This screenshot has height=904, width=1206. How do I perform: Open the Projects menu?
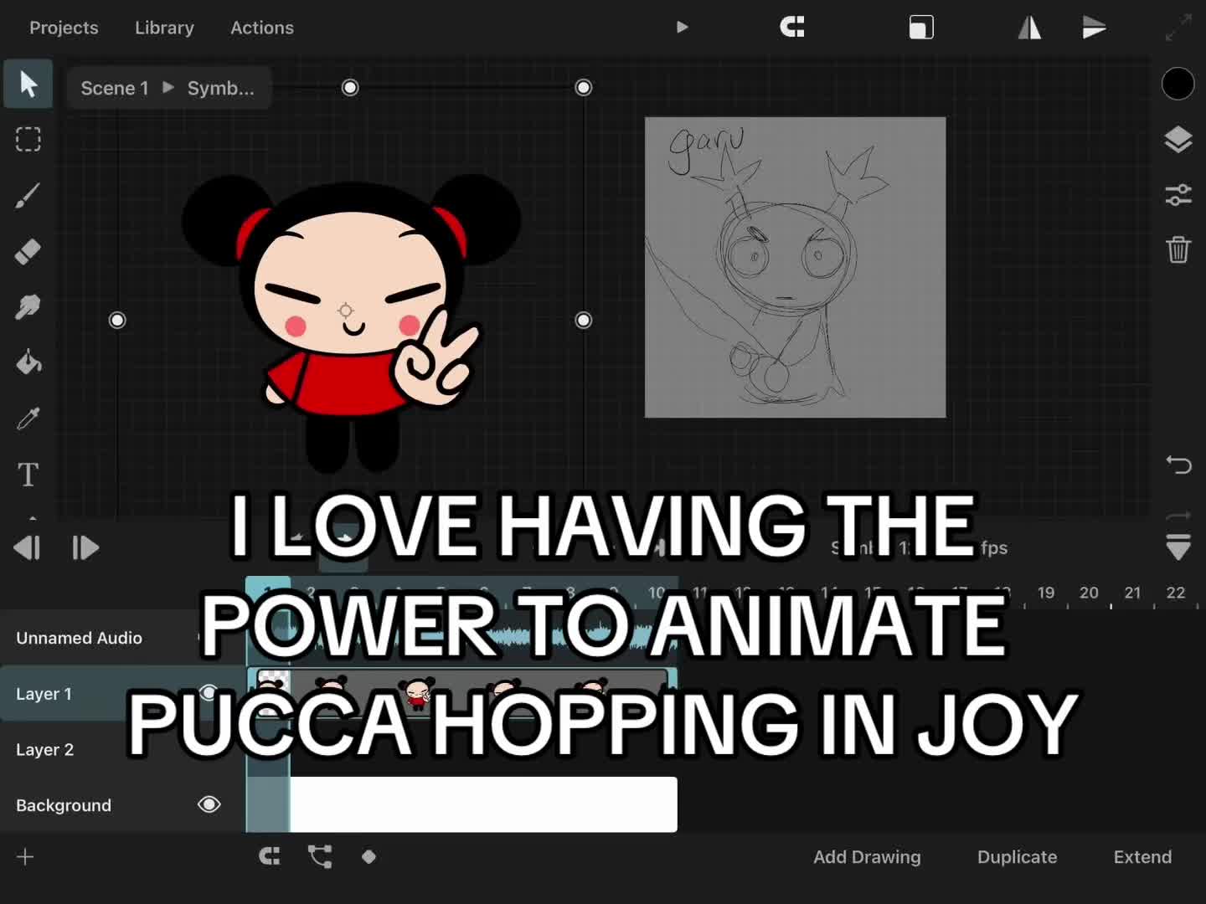tap(64, 28)
